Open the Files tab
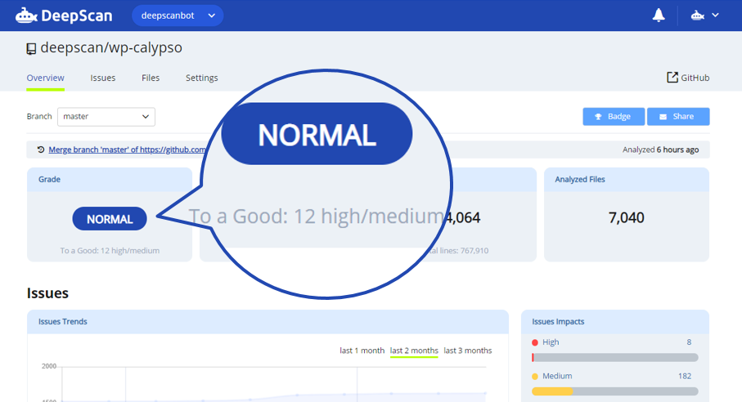Viewport: 742px width, 402px height. pyautogui.click(x=151, y=78)
